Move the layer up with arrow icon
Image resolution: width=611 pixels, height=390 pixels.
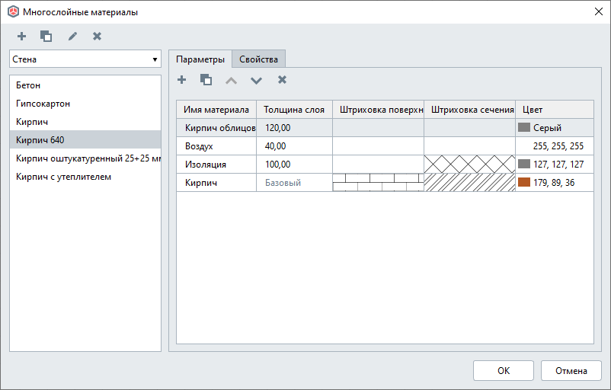click(232, 80)
